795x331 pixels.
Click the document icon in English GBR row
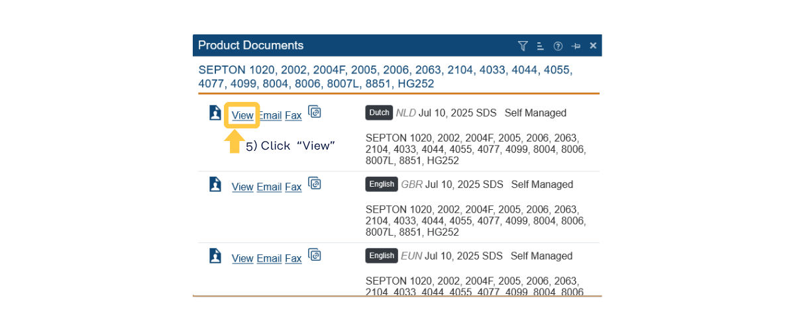(215, 184)
